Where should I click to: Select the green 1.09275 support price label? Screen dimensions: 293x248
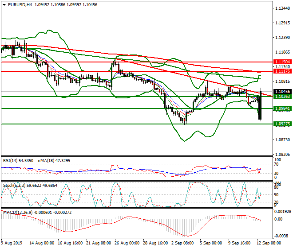point(282,124)
